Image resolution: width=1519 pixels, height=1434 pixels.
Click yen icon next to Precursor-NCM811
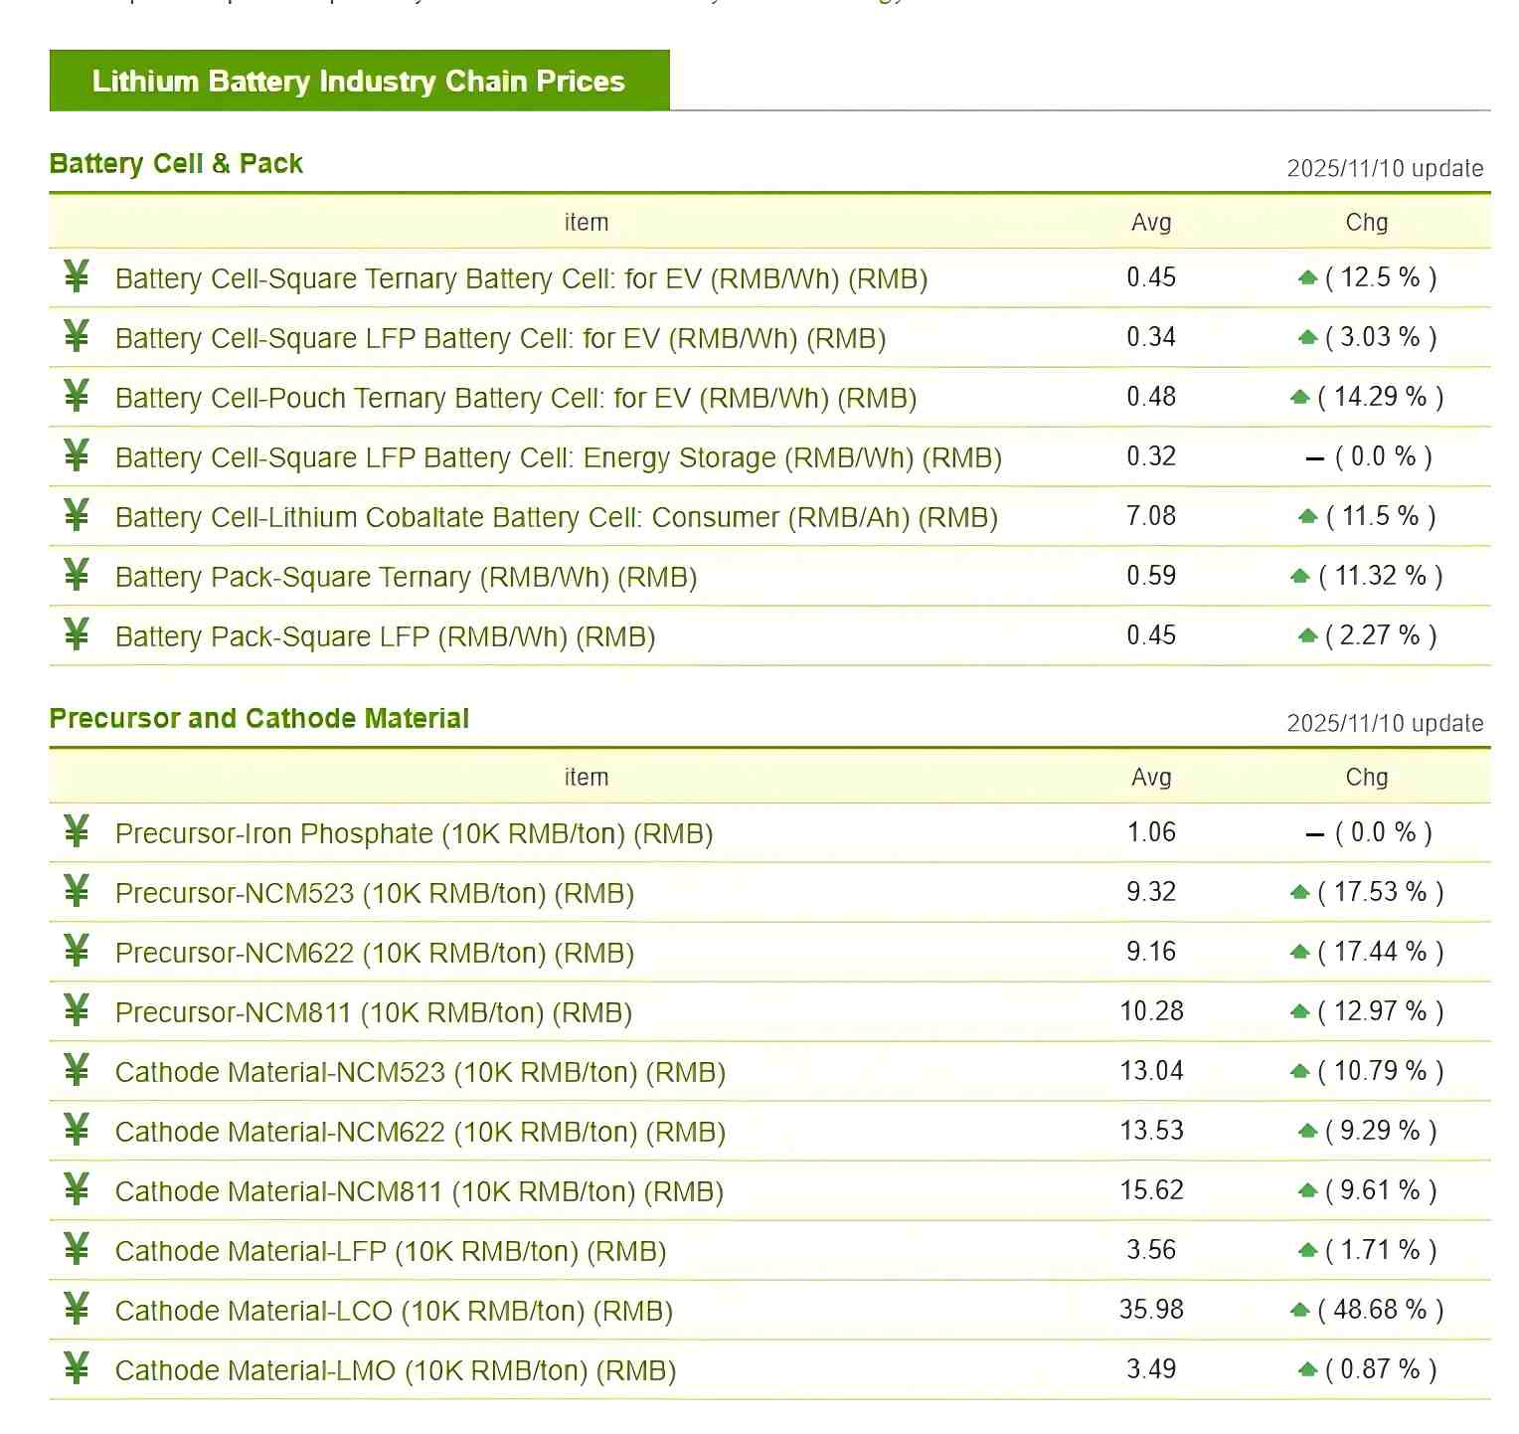(77, 1010)
